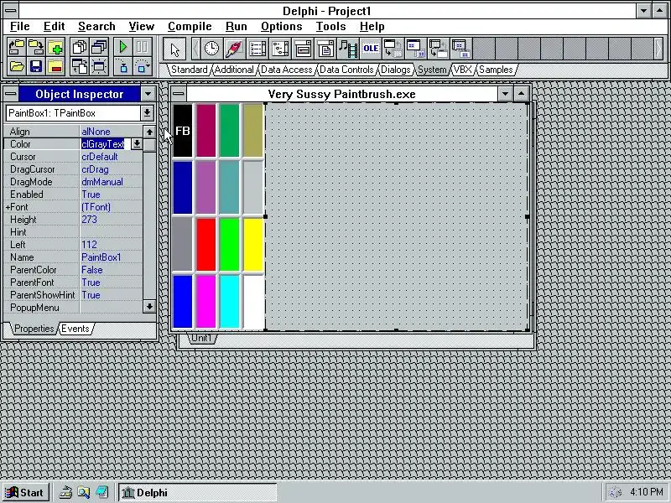Select the Height property value 273
671x503 pixels.
click(x=90, y=220)
